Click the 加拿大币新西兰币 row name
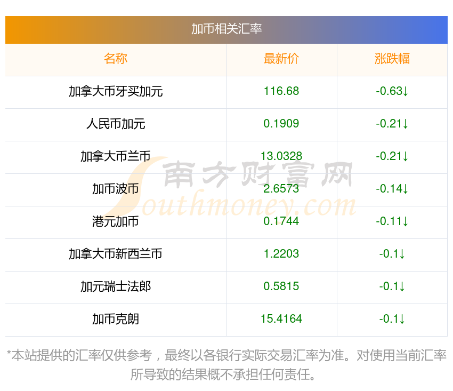453x391 pixels. click(x=116, y=254)
